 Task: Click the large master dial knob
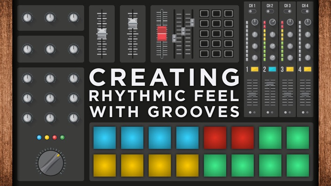click(51, 163)
